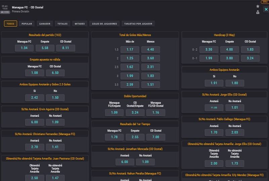Image resolution: width=269 pixels, height=181 pixels.
Task: Click the favorite star icon
Action: [x=258, y=6]
